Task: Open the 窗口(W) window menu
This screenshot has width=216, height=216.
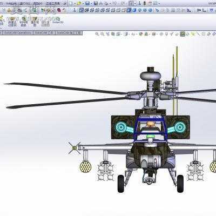Action: 25,3
